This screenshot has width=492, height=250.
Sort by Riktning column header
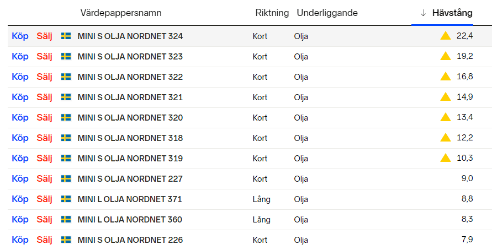272,13
